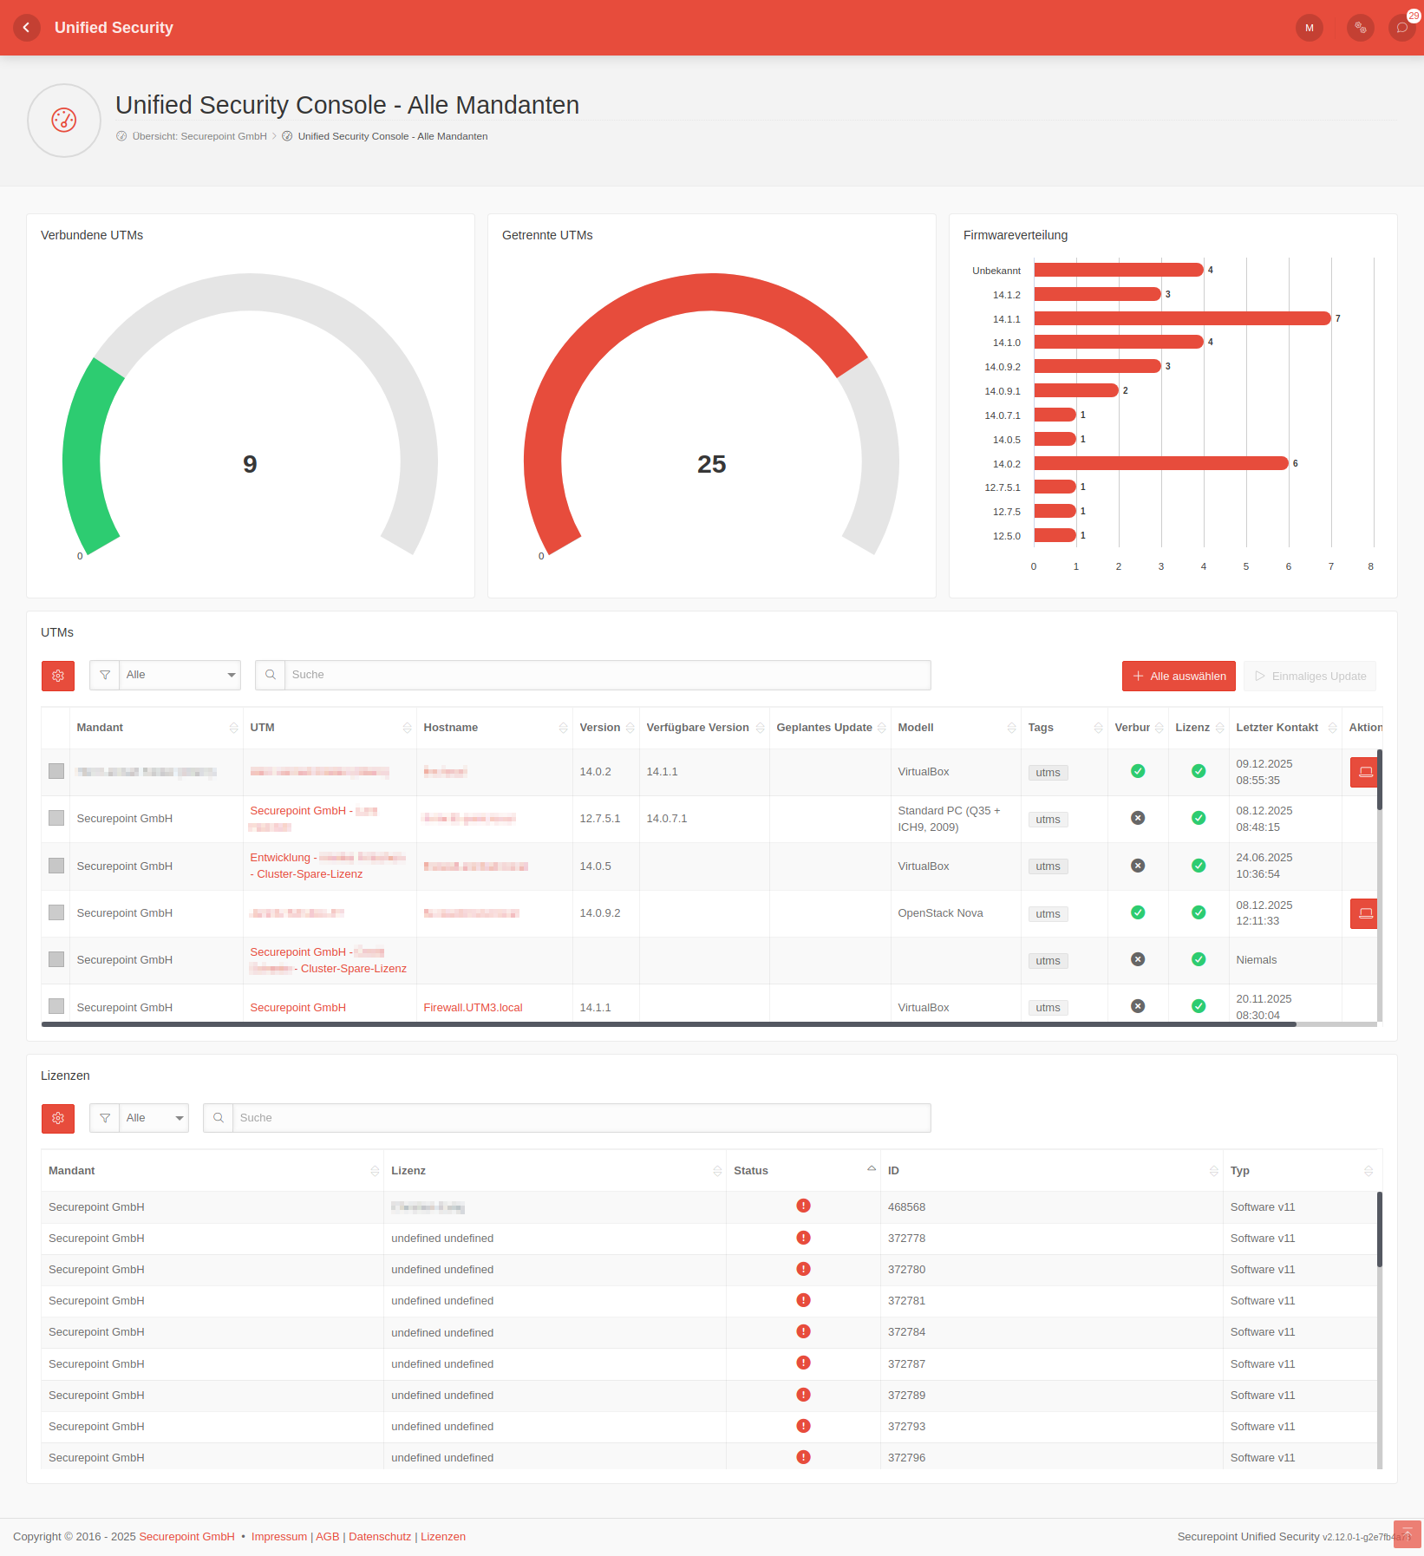Click the Impressum footer link
Screen dimensions: 1424x1556
[278, 1536]
